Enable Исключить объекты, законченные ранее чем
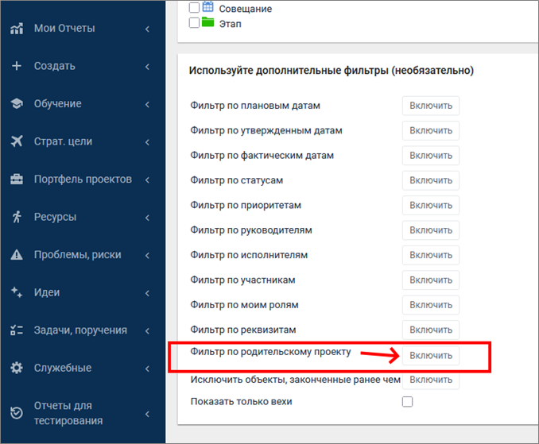Image resolution: width=539 pixels, height=444 pixels. tap(431, 380)
